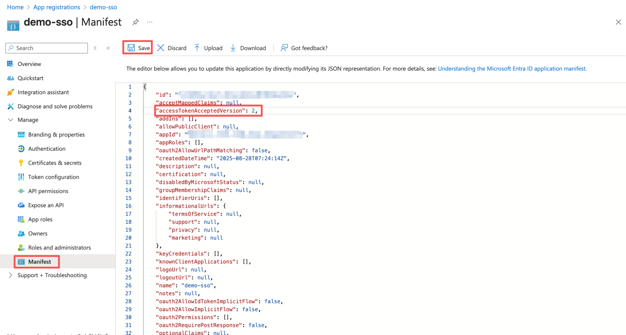The height and width of the screenshot is (335, 626).
Task: Download the manifest file
Action: 248,48
